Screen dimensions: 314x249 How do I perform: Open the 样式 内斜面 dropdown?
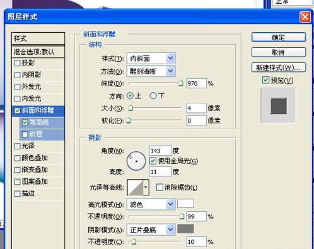click(x=151, y=59)
